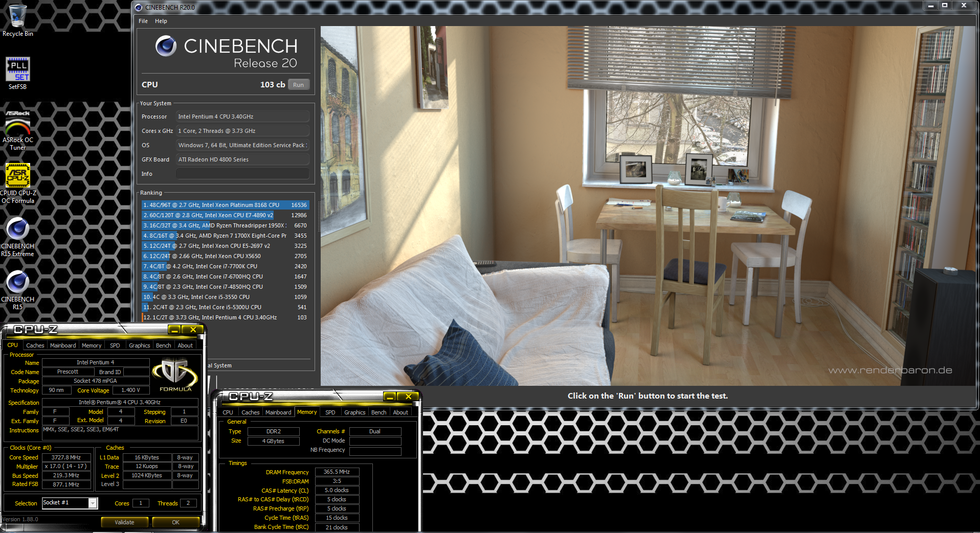Minimize the Cinebench window

click(x=931, y=5)
